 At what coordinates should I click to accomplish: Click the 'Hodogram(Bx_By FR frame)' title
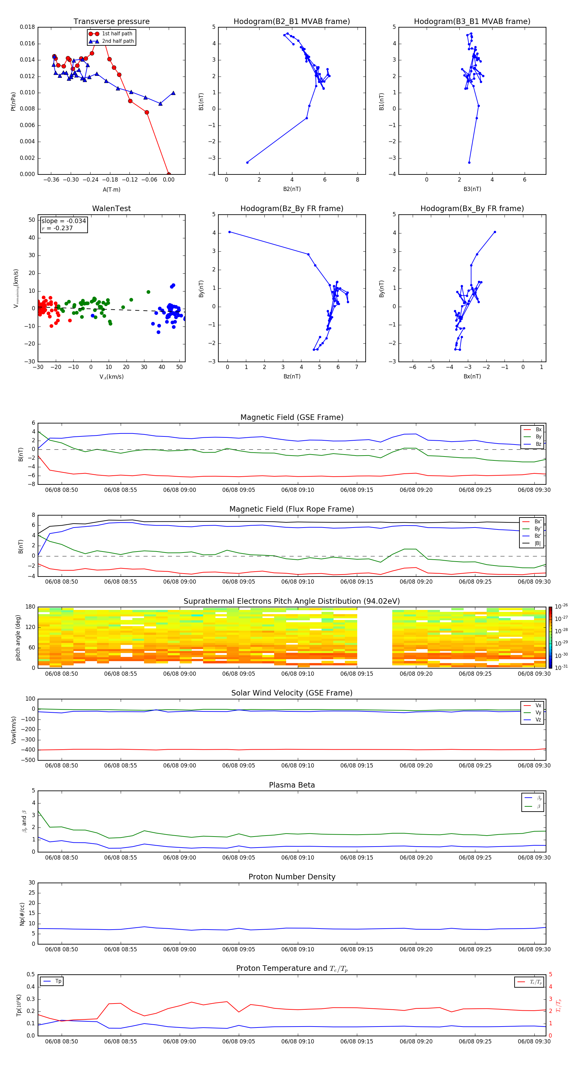point(472,208)
